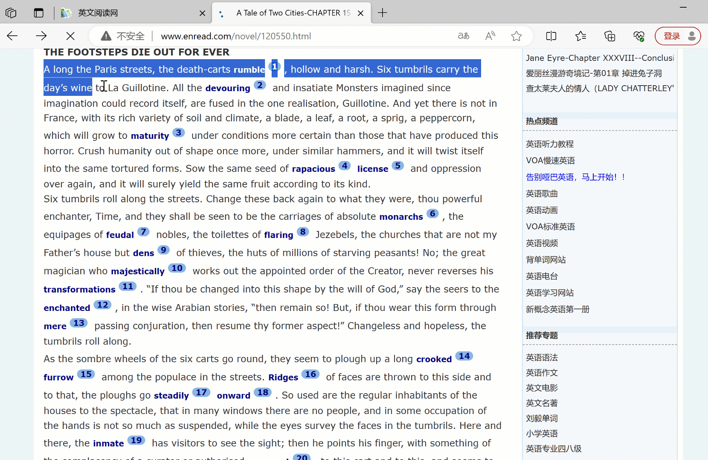Click vocabulary note number 10 after majestically

(x=177, y=268)
